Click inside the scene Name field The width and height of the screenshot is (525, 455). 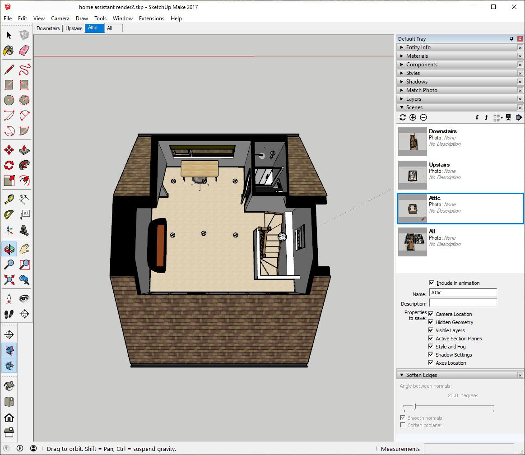point(462,292)
